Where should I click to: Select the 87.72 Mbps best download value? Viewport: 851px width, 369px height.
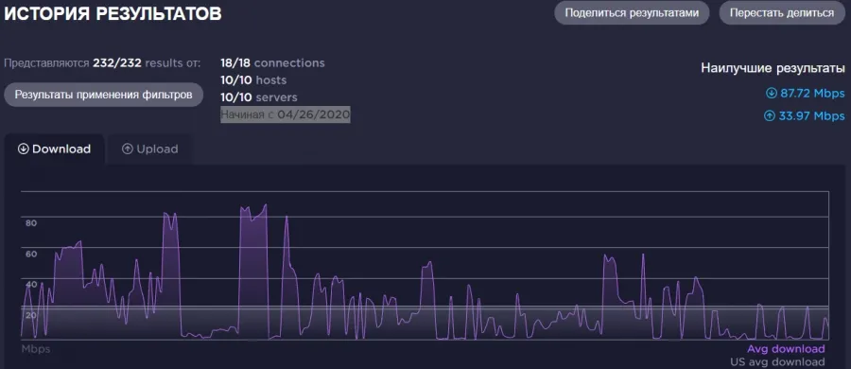(x=812, y=94)
